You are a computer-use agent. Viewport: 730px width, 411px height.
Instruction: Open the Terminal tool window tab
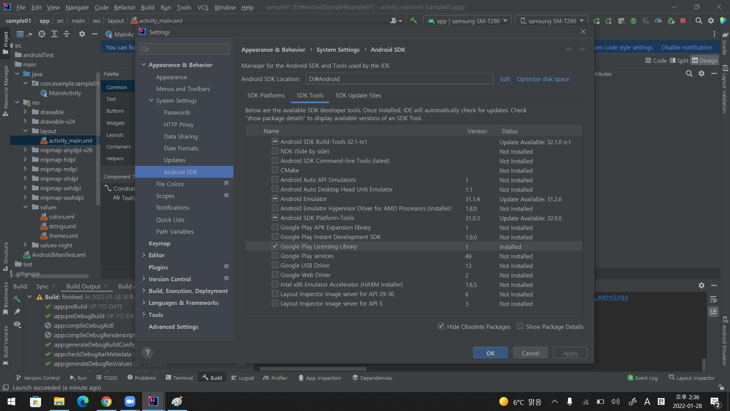[x=179, y=378]
